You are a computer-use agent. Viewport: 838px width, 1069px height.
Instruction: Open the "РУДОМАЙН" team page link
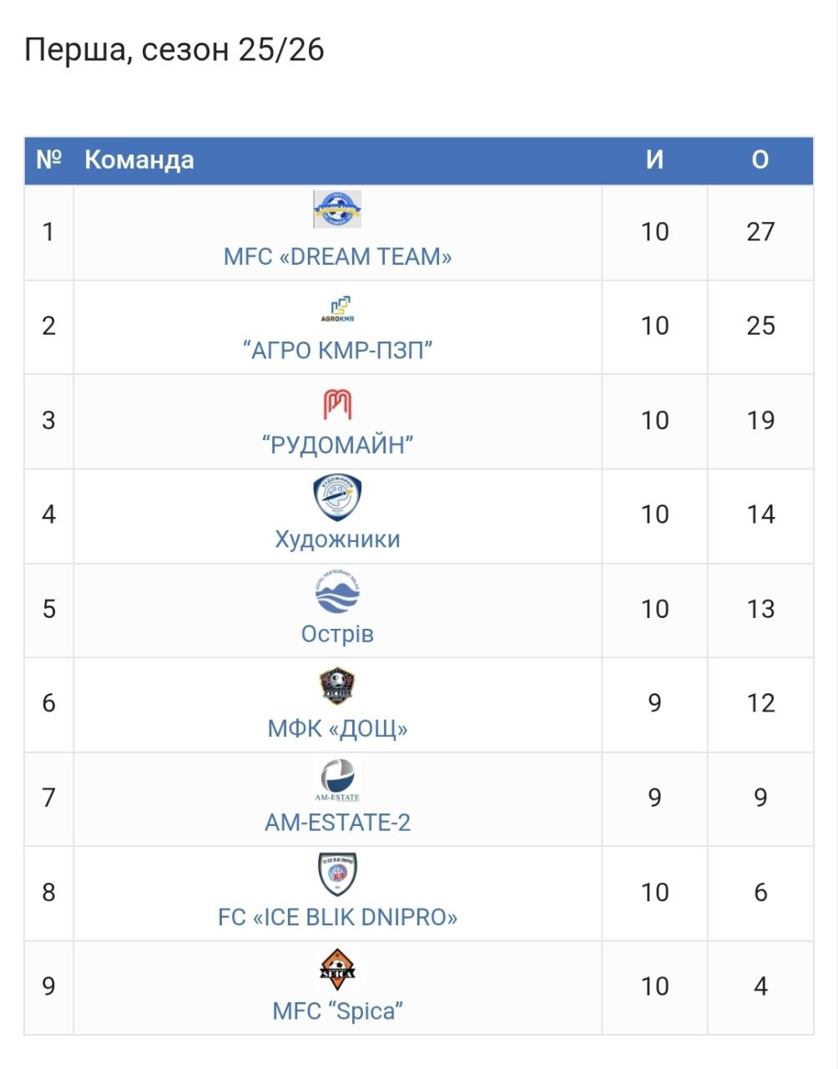337,444
